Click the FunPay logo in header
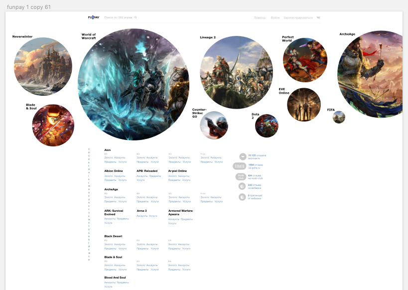The image size is (408, 290). [x=94, y=17]
